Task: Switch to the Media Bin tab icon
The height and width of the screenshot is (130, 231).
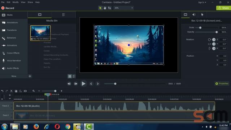Action: 40,14
